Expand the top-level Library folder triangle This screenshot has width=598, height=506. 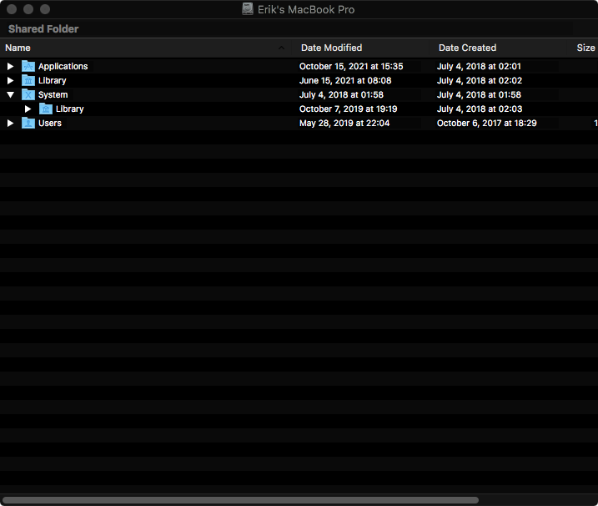[x=10, y=81]
